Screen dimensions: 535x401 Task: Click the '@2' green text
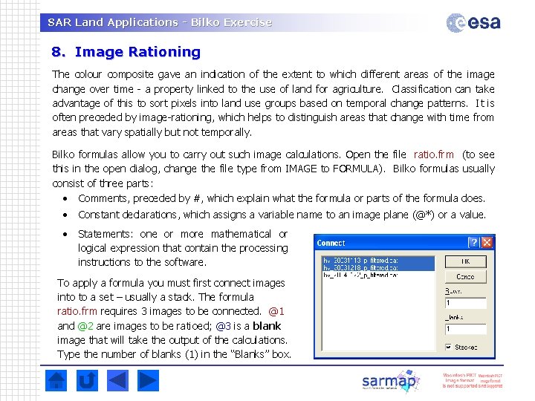85,326
